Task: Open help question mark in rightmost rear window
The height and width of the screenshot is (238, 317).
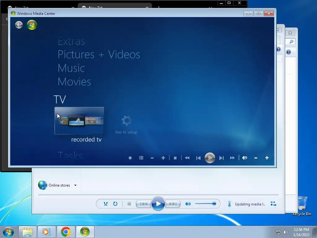Action: point(289,52)
